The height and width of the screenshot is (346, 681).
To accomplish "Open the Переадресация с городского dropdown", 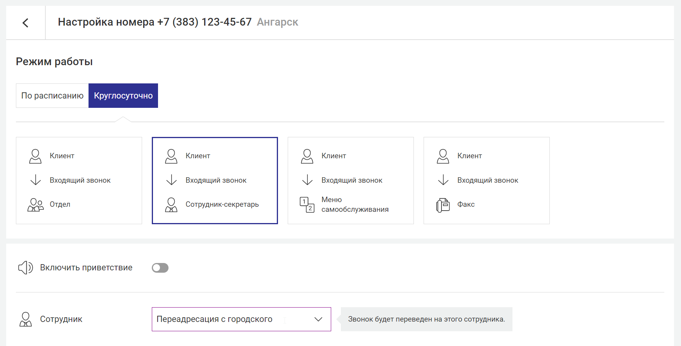I will coord(241,319).
